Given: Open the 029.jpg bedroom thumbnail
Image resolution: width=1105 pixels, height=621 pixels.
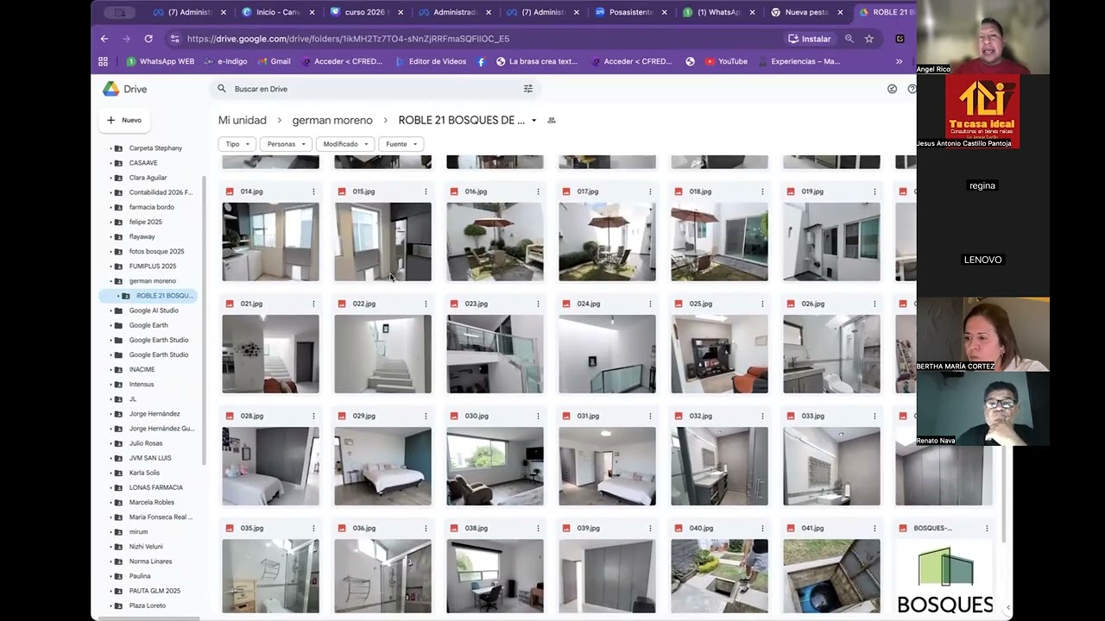Looking at the screenshot, I should [x=382, y=466].
